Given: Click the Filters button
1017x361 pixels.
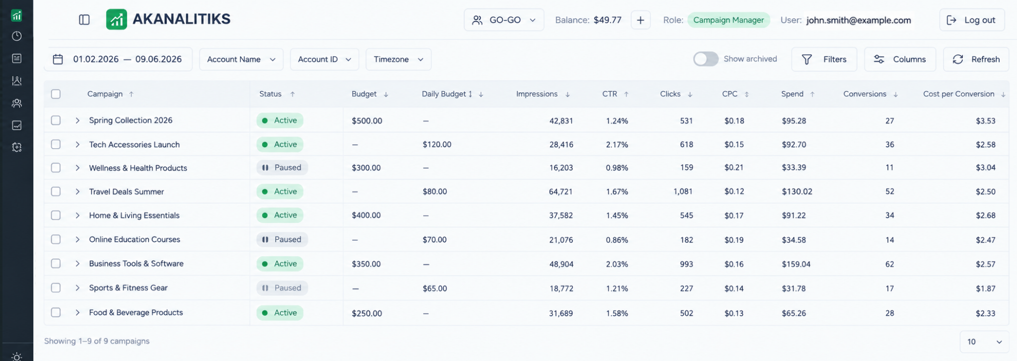Looking at the screenshot, I should coord(824,60).
